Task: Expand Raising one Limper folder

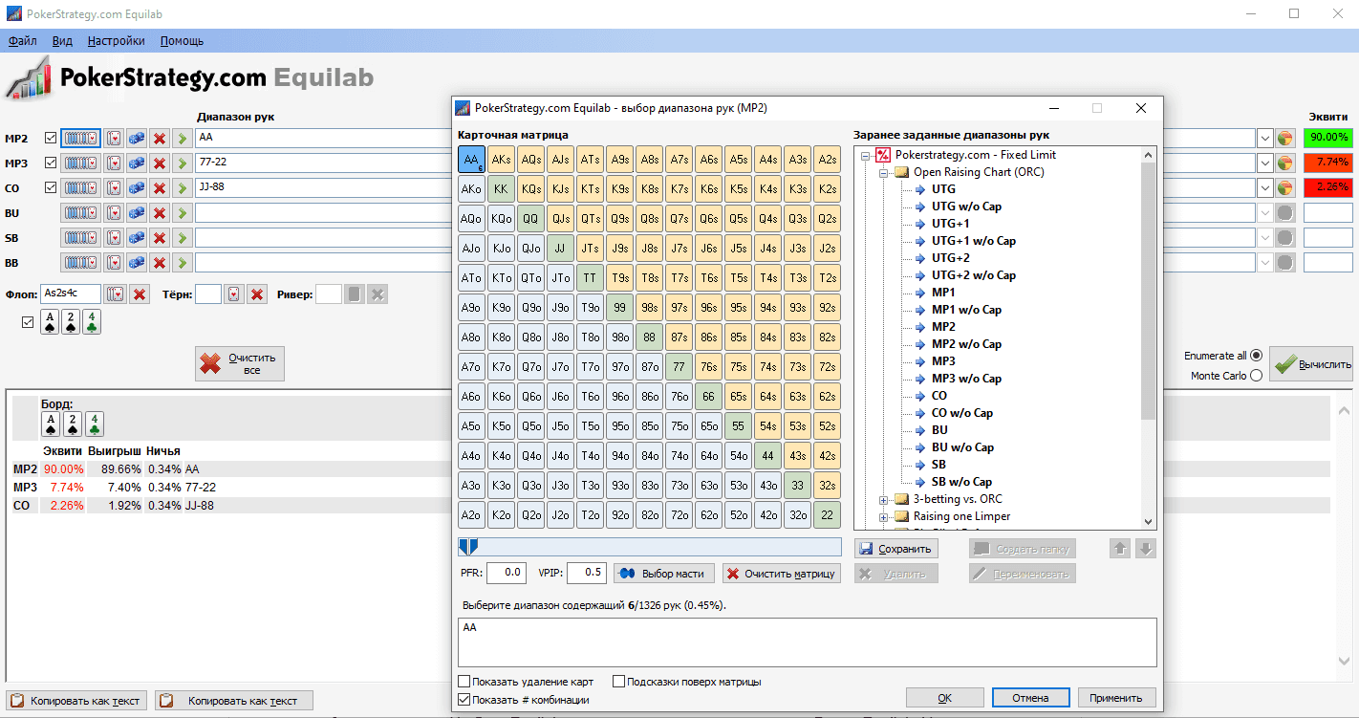Action: tap(883, 516)
